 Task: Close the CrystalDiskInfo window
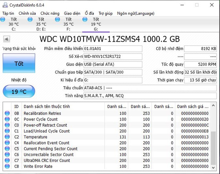212,5
